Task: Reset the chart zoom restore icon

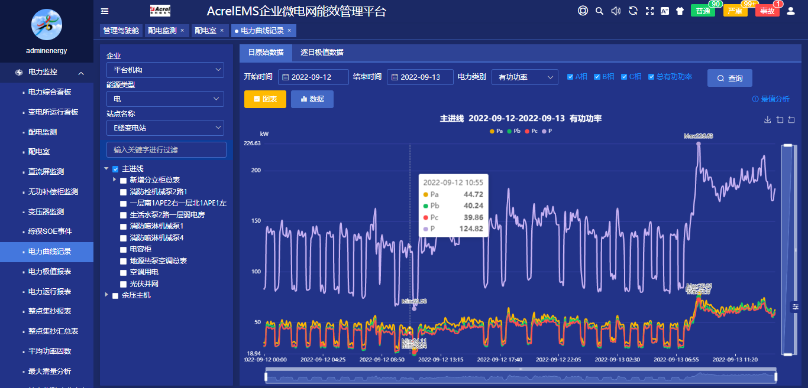Action: [x=791, y=119]
